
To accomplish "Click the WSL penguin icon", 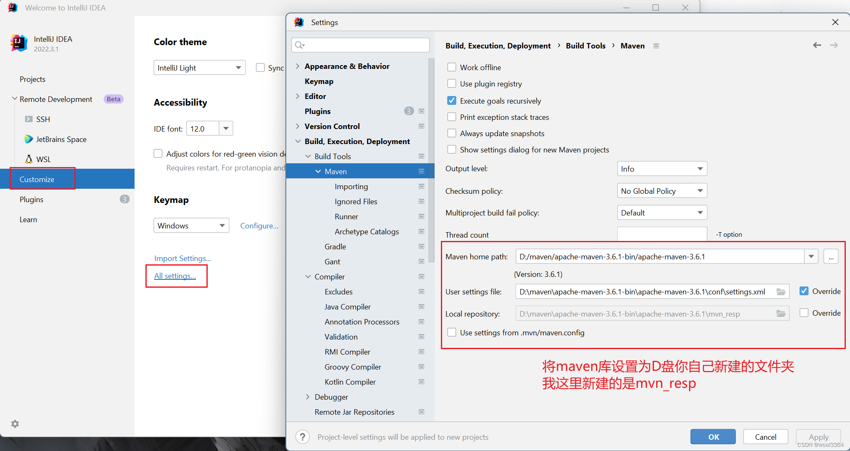I will 28,159.
